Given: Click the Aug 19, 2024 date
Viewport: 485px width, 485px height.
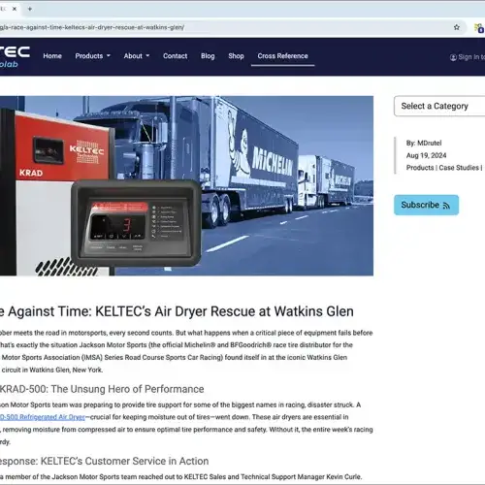Looking at the screenshot, I should coord(426,155).
